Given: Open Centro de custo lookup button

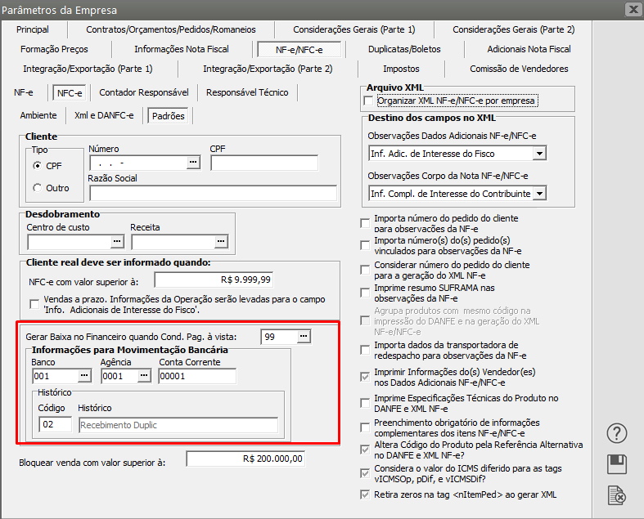Looking at the screenshot, I should point(117,241).
